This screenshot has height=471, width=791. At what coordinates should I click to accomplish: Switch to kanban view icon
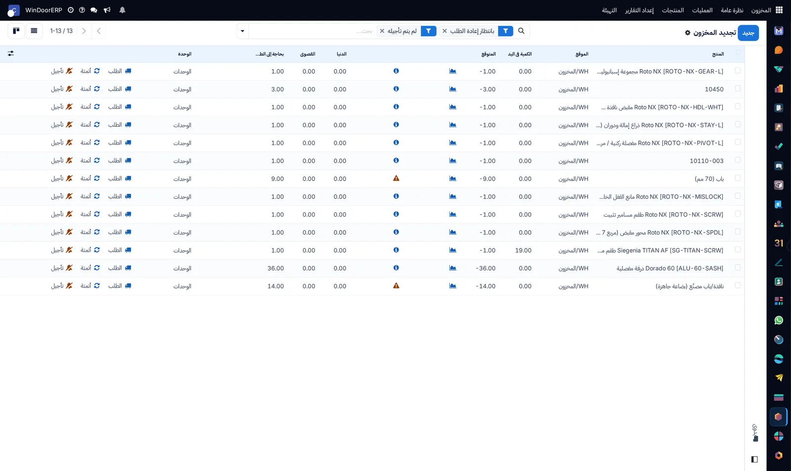coord(16,31)
